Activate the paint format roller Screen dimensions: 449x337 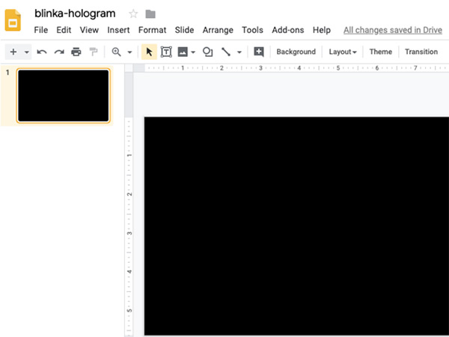pos(94,52)
